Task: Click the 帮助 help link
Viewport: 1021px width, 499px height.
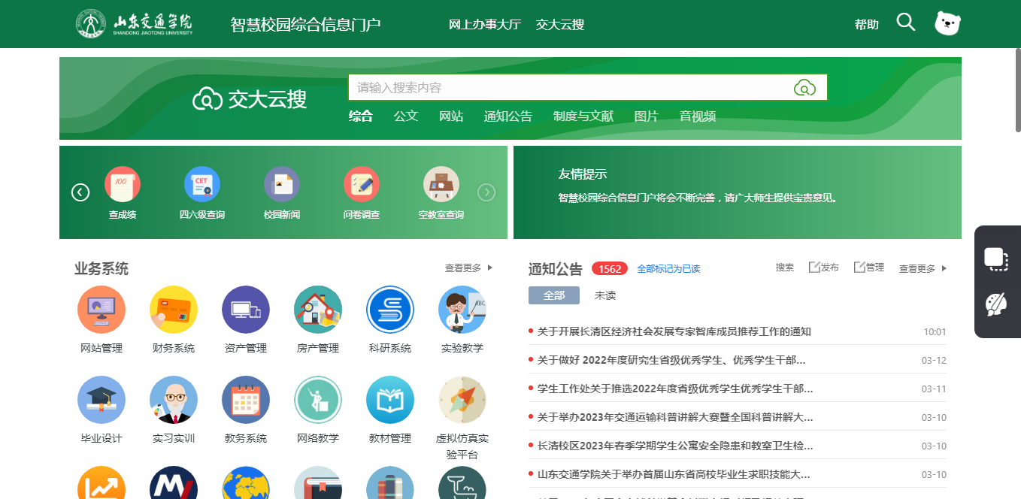Action: point(866,24)
